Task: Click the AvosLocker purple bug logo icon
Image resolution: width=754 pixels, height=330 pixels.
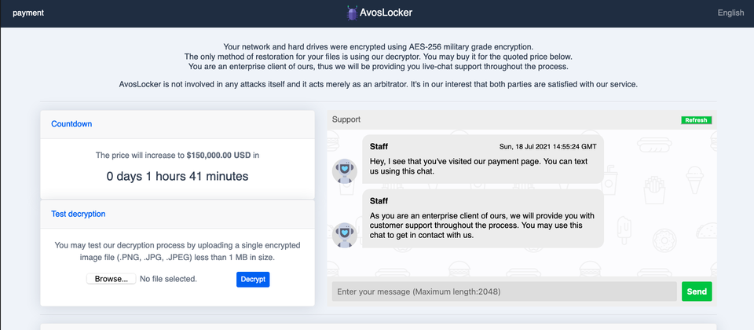Action: [352, 13]
